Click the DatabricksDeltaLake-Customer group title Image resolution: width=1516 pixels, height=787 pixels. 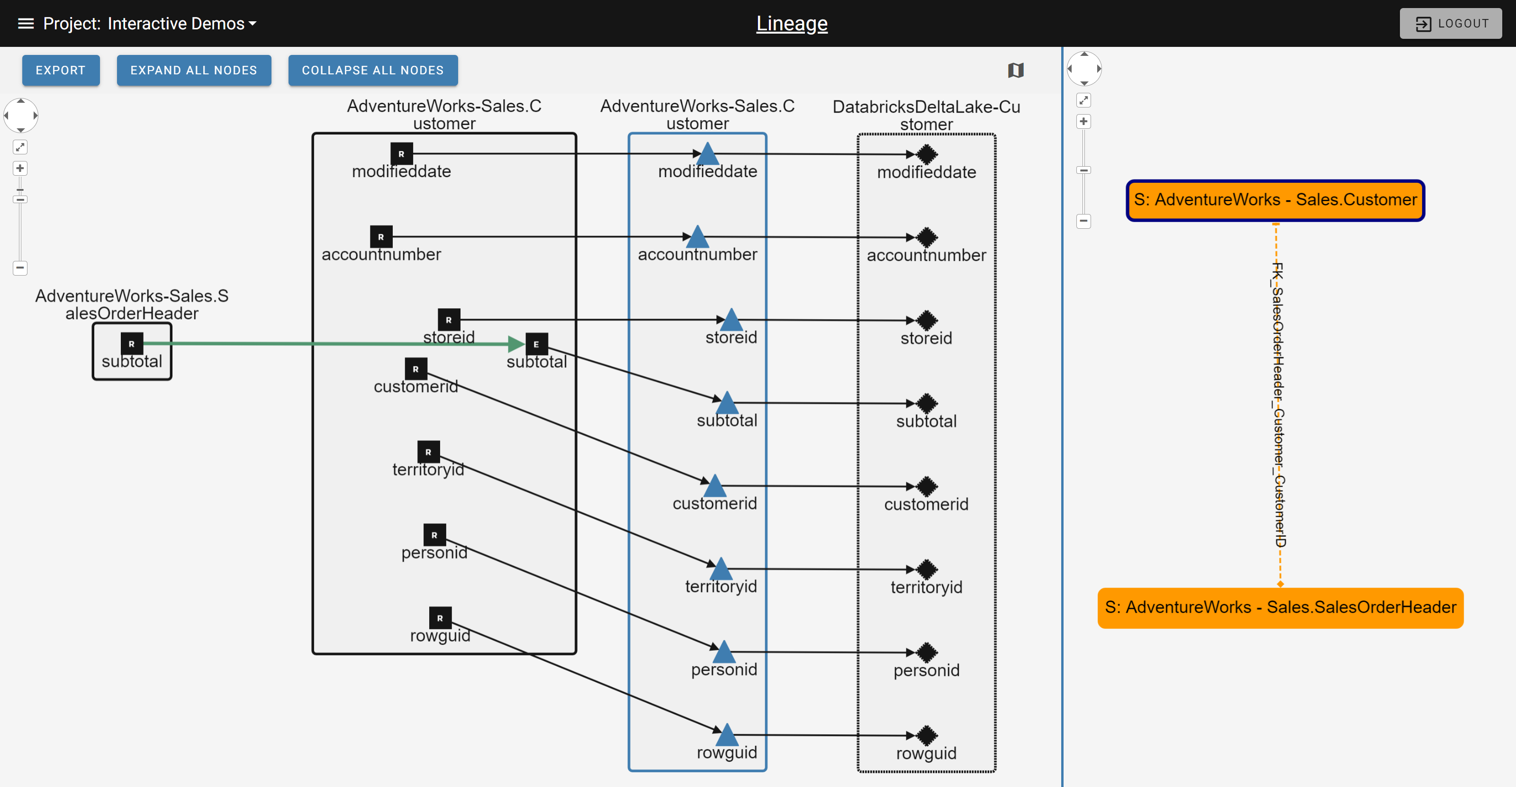click(926, 115)
